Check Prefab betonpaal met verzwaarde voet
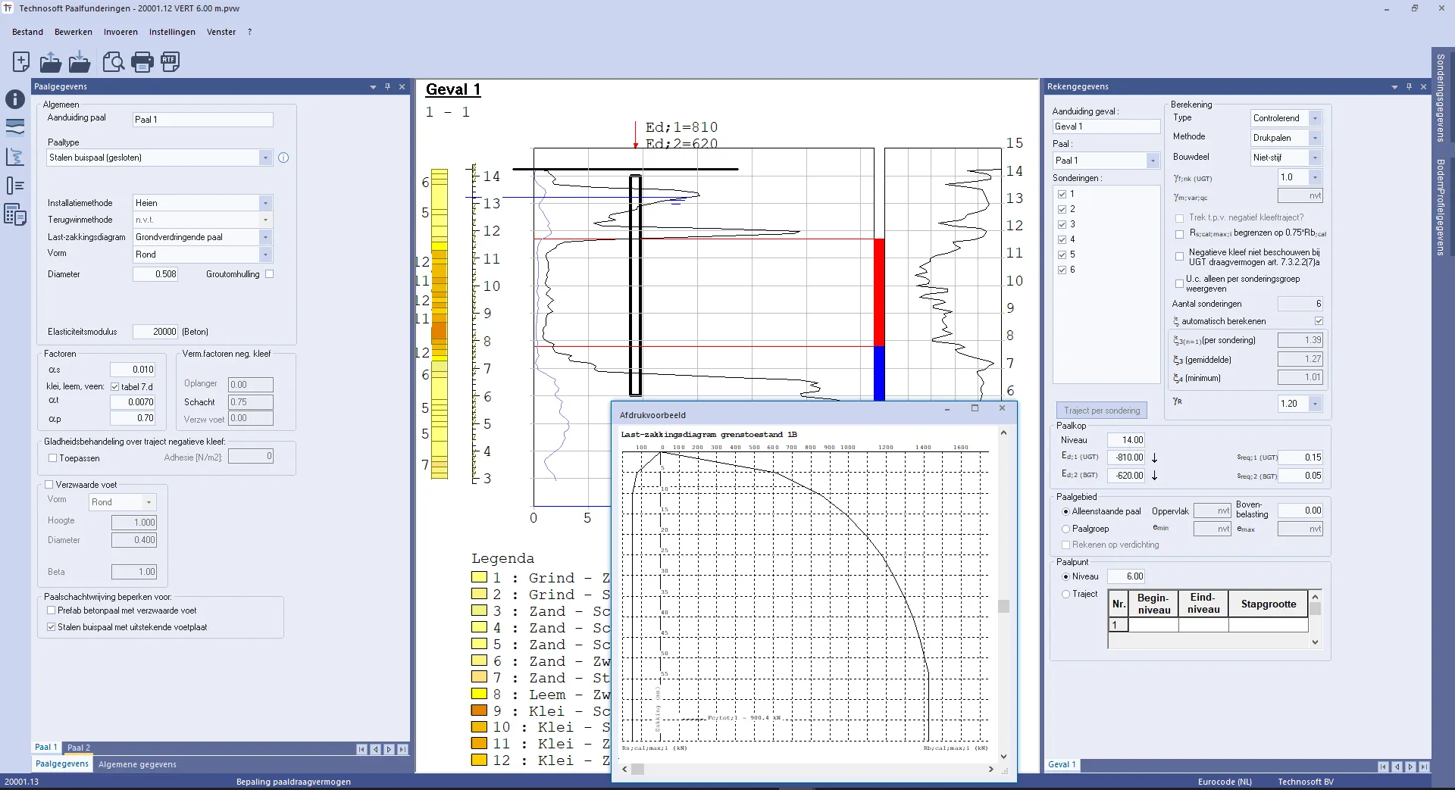 [51, 610]
